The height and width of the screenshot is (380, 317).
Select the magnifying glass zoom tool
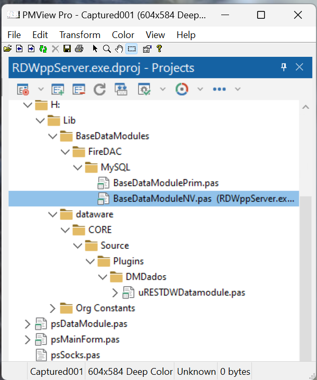coord(107,49)
